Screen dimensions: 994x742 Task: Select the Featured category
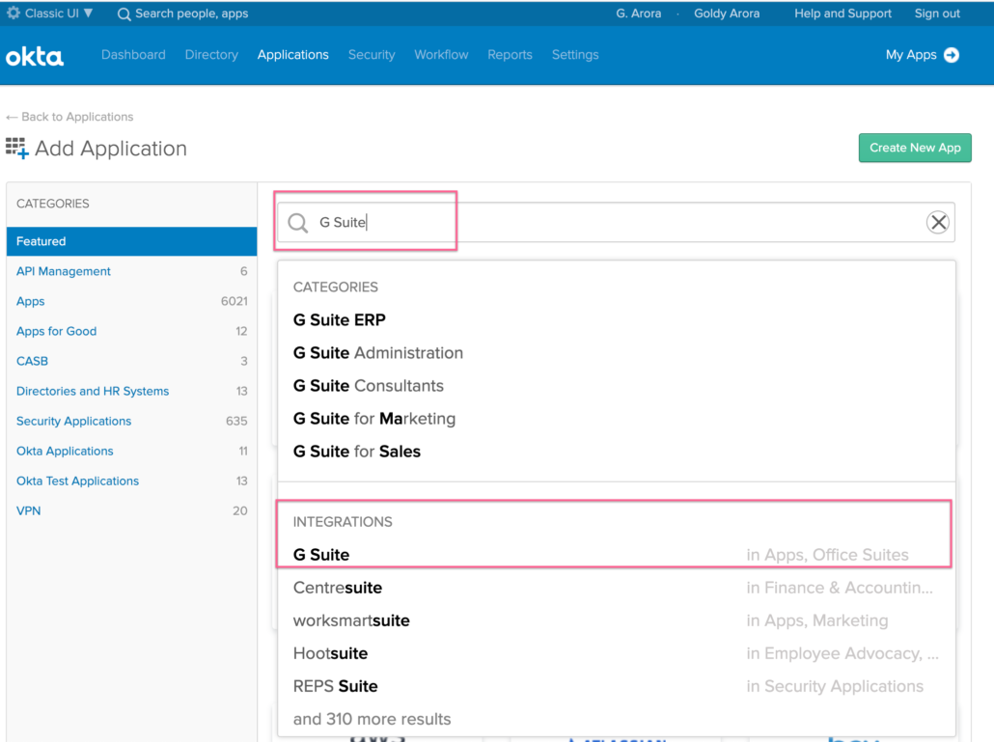[x=132, y=241]
